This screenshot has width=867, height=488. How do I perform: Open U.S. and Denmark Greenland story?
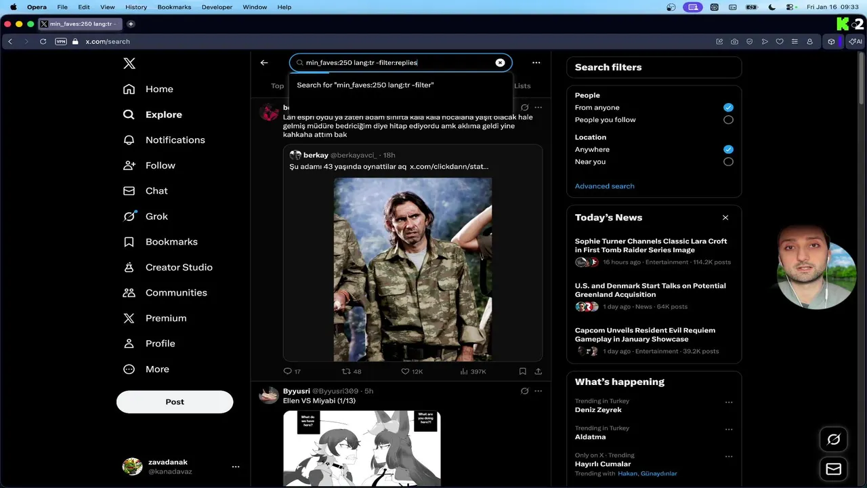[x=654, y=296]
